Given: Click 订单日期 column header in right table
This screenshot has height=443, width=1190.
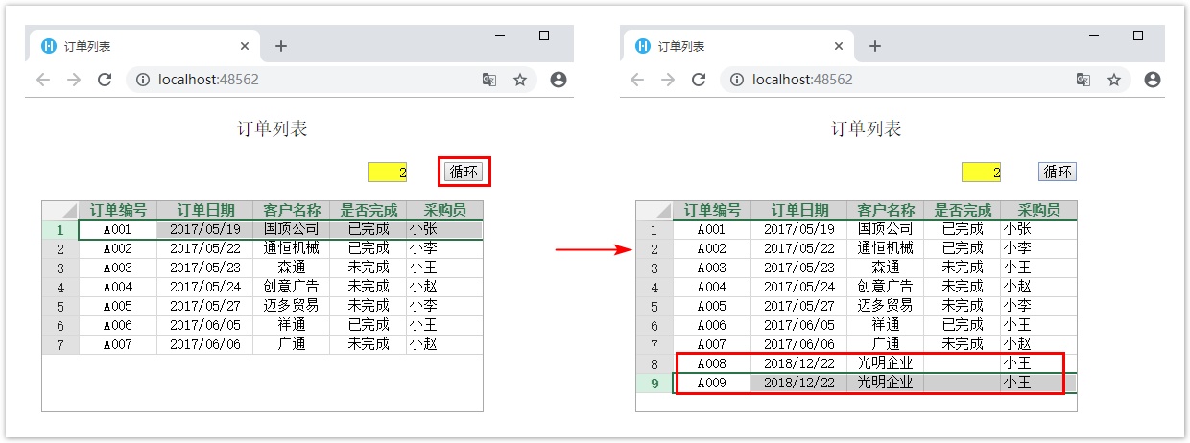Looking at the screenshot, I should [x=798, y=210].
